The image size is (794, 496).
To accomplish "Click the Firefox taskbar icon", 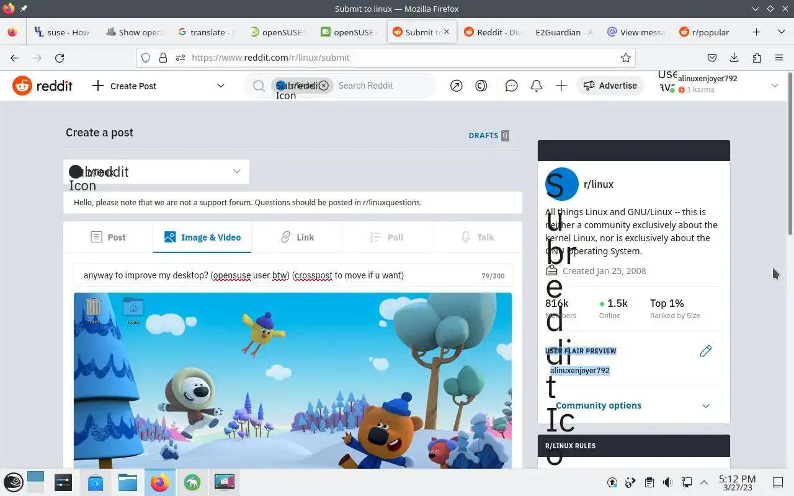I will [x=159, y=482].
